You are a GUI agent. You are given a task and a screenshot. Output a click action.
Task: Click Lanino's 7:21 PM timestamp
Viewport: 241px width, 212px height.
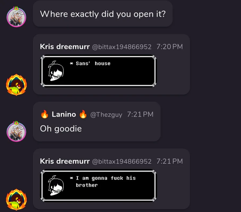(x=140, y=114)
